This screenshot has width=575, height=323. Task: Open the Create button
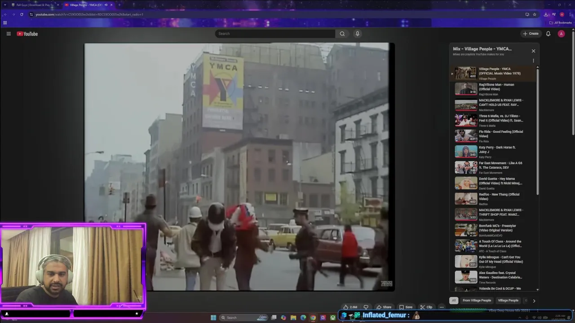coord(531,34)
